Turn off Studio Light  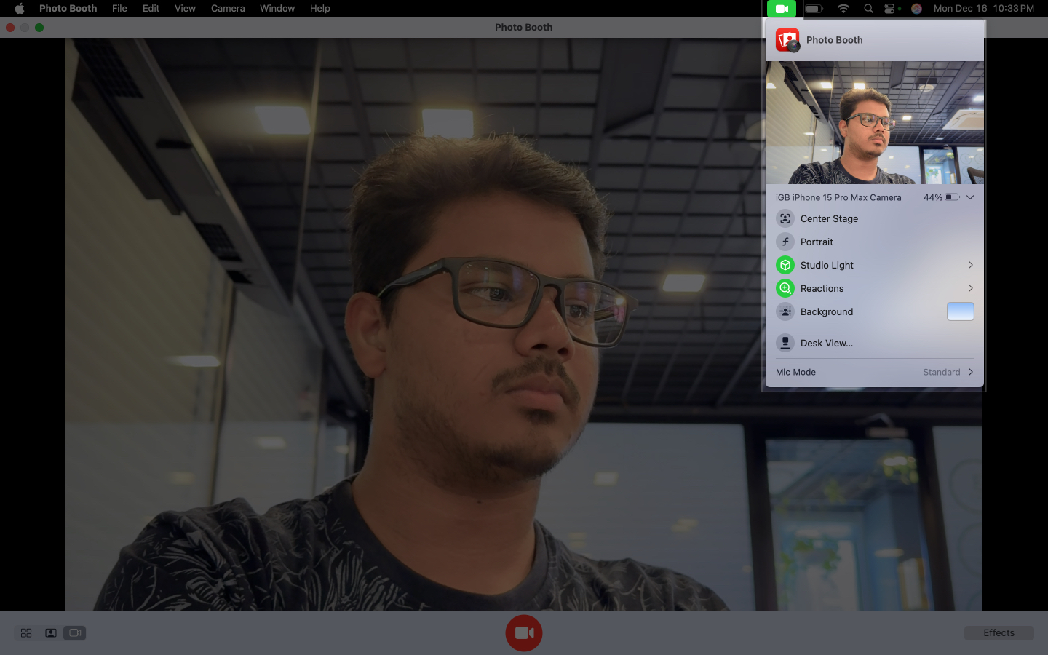(x=785, y=265)
